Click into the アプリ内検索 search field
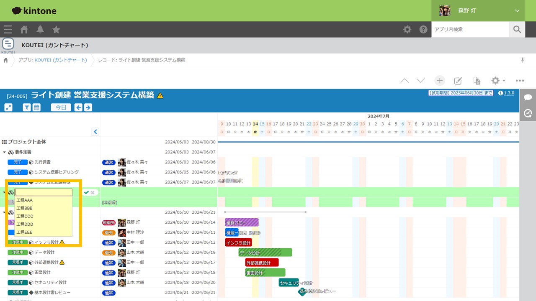The image size is (536, 301). pyautogui.click(x=470, y=29)
